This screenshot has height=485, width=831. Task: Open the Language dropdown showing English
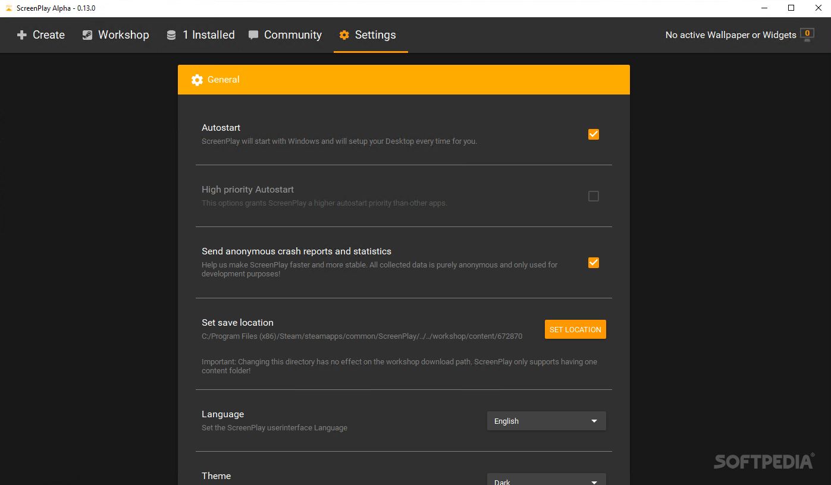point(546,421)
